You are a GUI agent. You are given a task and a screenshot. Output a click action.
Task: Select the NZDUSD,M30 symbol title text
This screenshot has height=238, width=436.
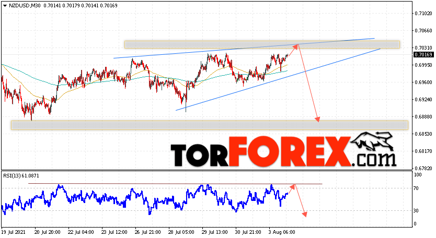25,6
